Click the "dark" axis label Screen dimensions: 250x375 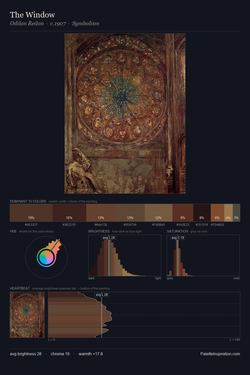[91, 278]
